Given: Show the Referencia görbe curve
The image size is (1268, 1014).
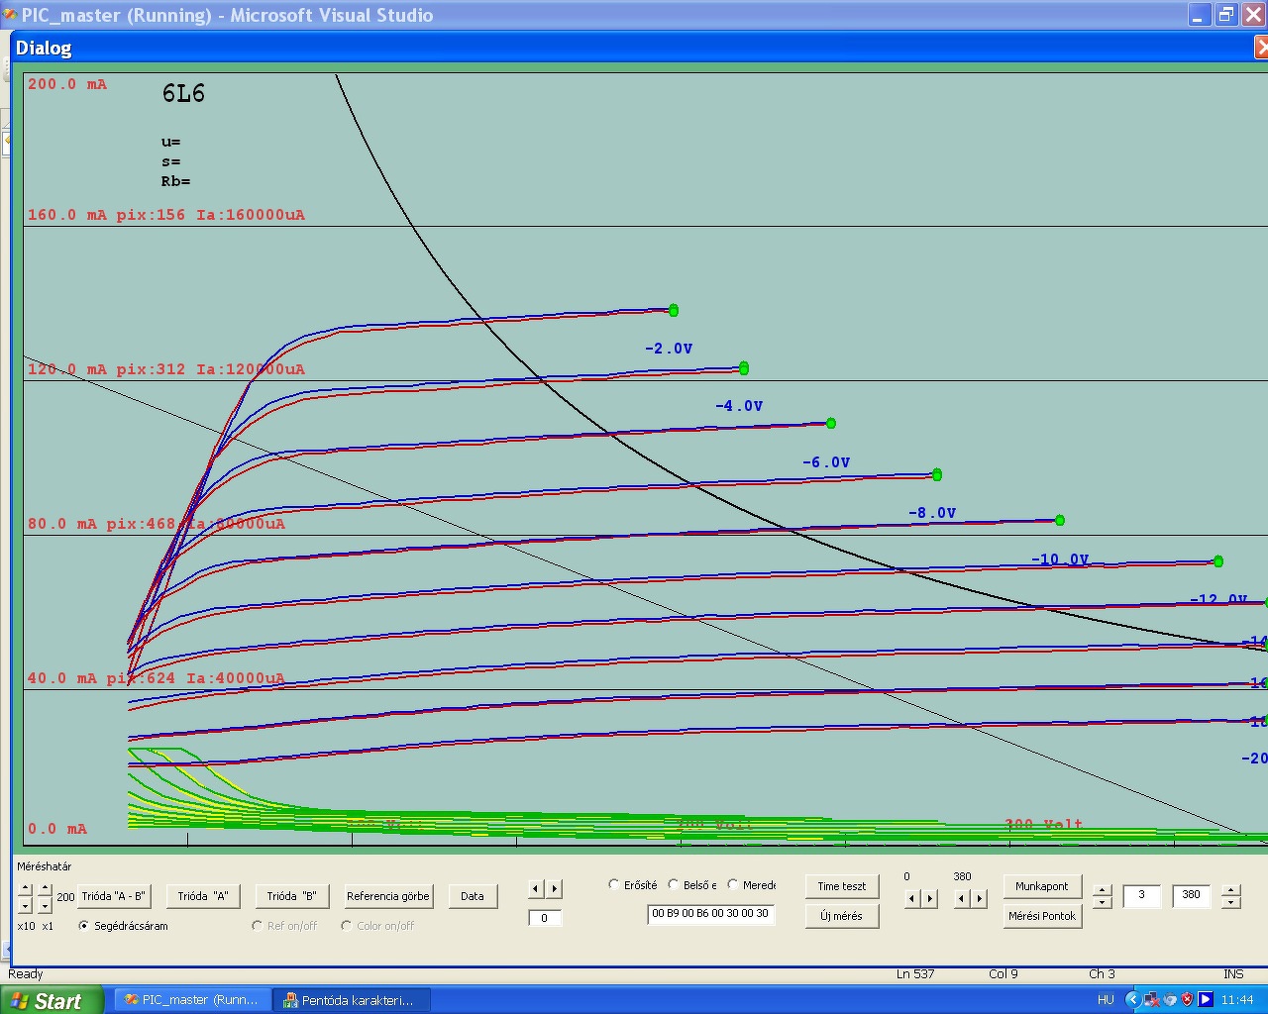Looking at the screenshot, I should (x=388, y=896).
